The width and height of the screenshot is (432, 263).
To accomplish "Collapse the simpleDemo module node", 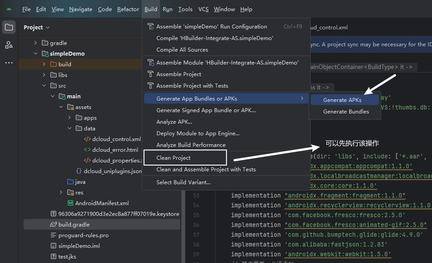I will (x=36, y=54).
